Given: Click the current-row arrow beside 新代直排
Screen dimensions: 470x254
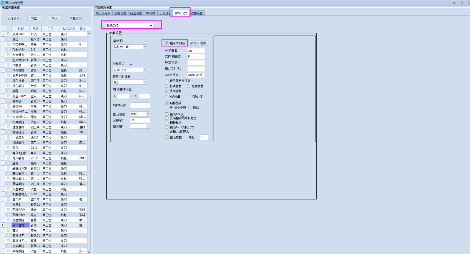Looking at the screenshot, I should click(3, 225).
